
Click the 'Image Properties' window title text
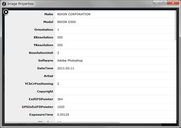[x=20, y=4]
